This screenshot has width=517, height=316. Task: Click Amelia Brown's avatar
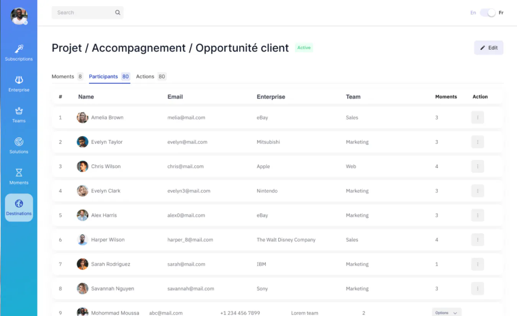82,117
